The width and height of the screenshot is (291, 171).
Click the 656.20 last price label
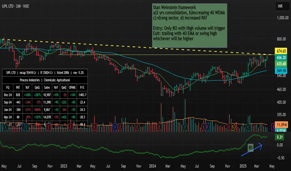click(x=281, y=58)
